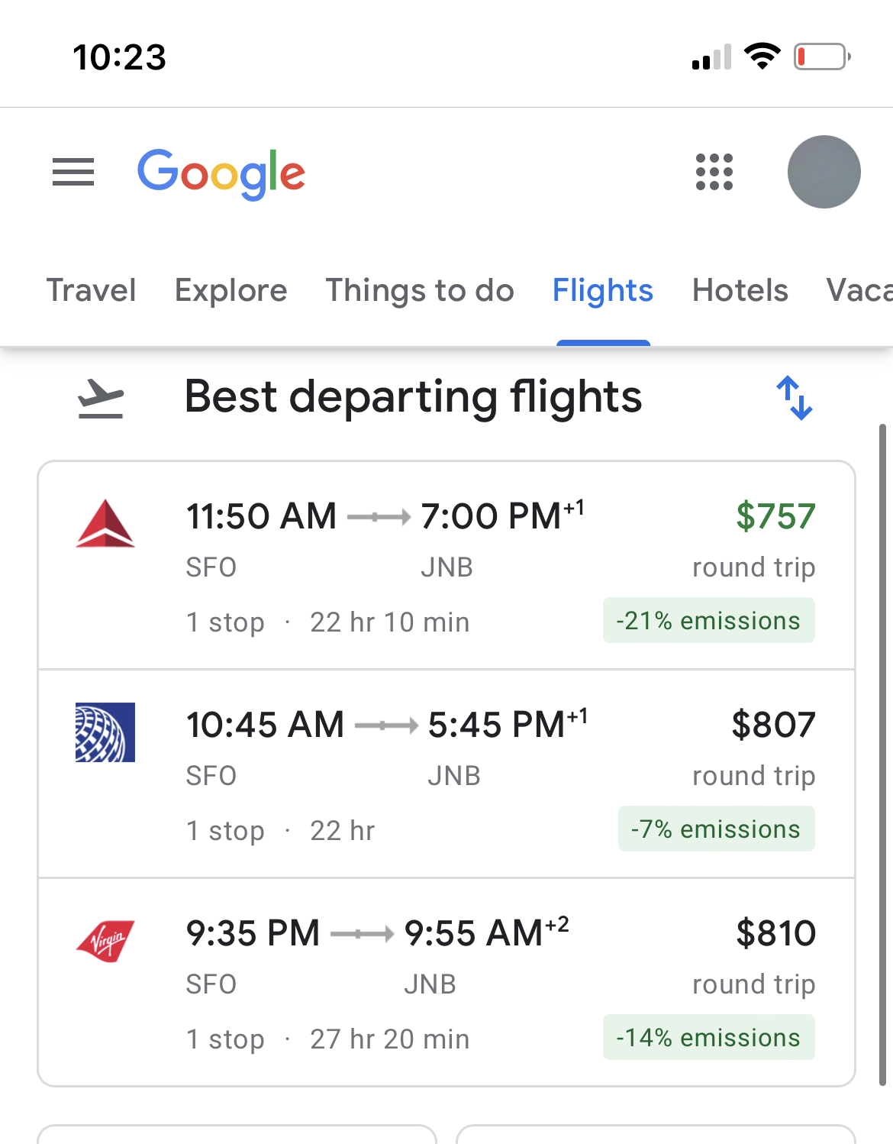Switch to the Travel tab
The height and width of the screenshot is (1144, 893).
(92, 291)
